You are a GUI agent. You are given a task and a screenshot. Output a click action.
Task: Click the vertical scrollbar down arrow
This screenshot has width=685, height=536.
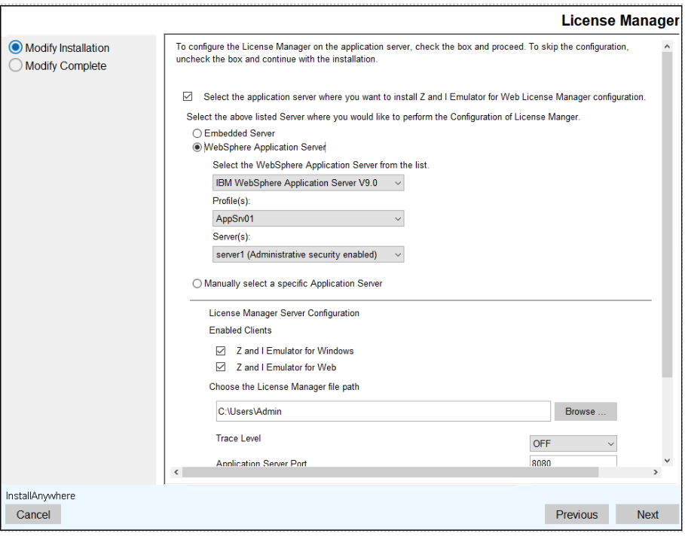666,460
